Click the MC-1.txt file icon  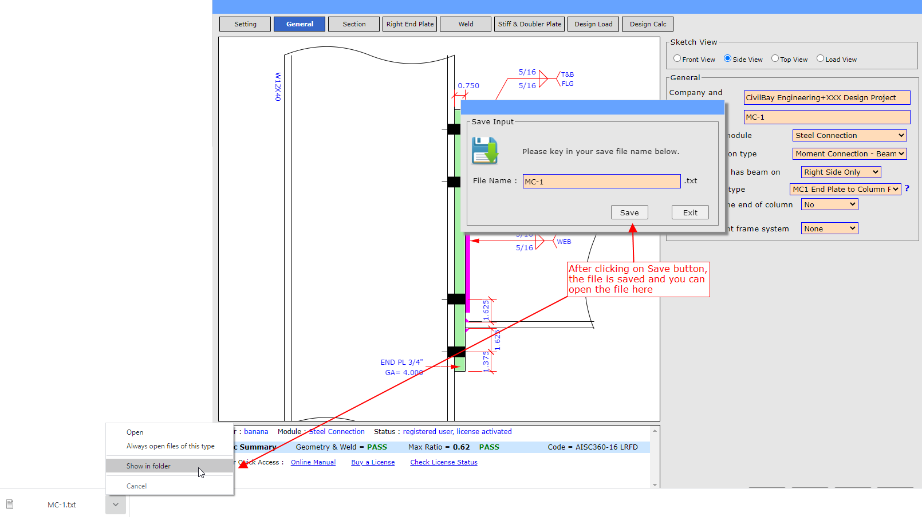[10, 504]
